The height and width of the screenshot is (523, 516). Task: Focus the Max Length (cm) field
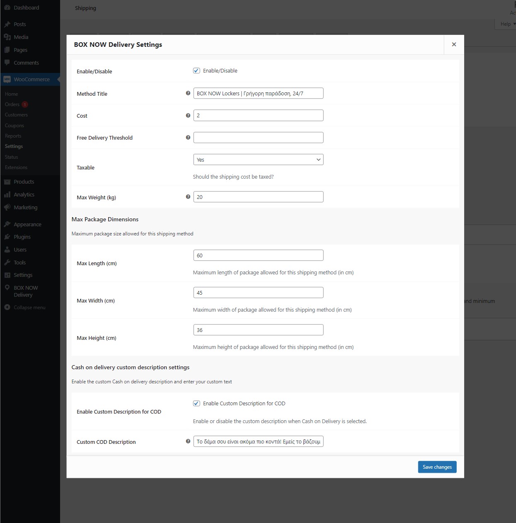coord(258,255)
